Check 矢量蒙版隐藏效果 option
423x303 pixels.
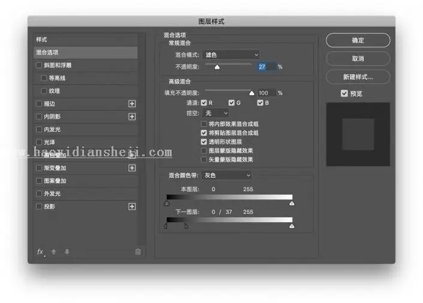click(204, 159)
